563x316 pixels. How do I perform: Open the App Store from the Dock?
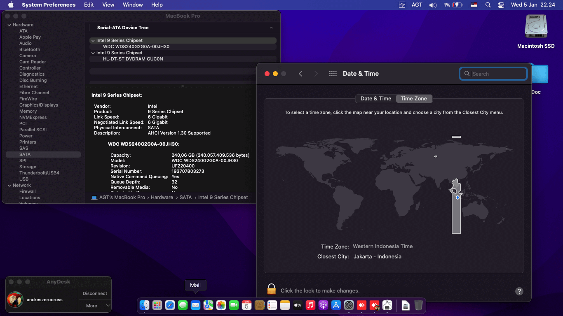336,305
